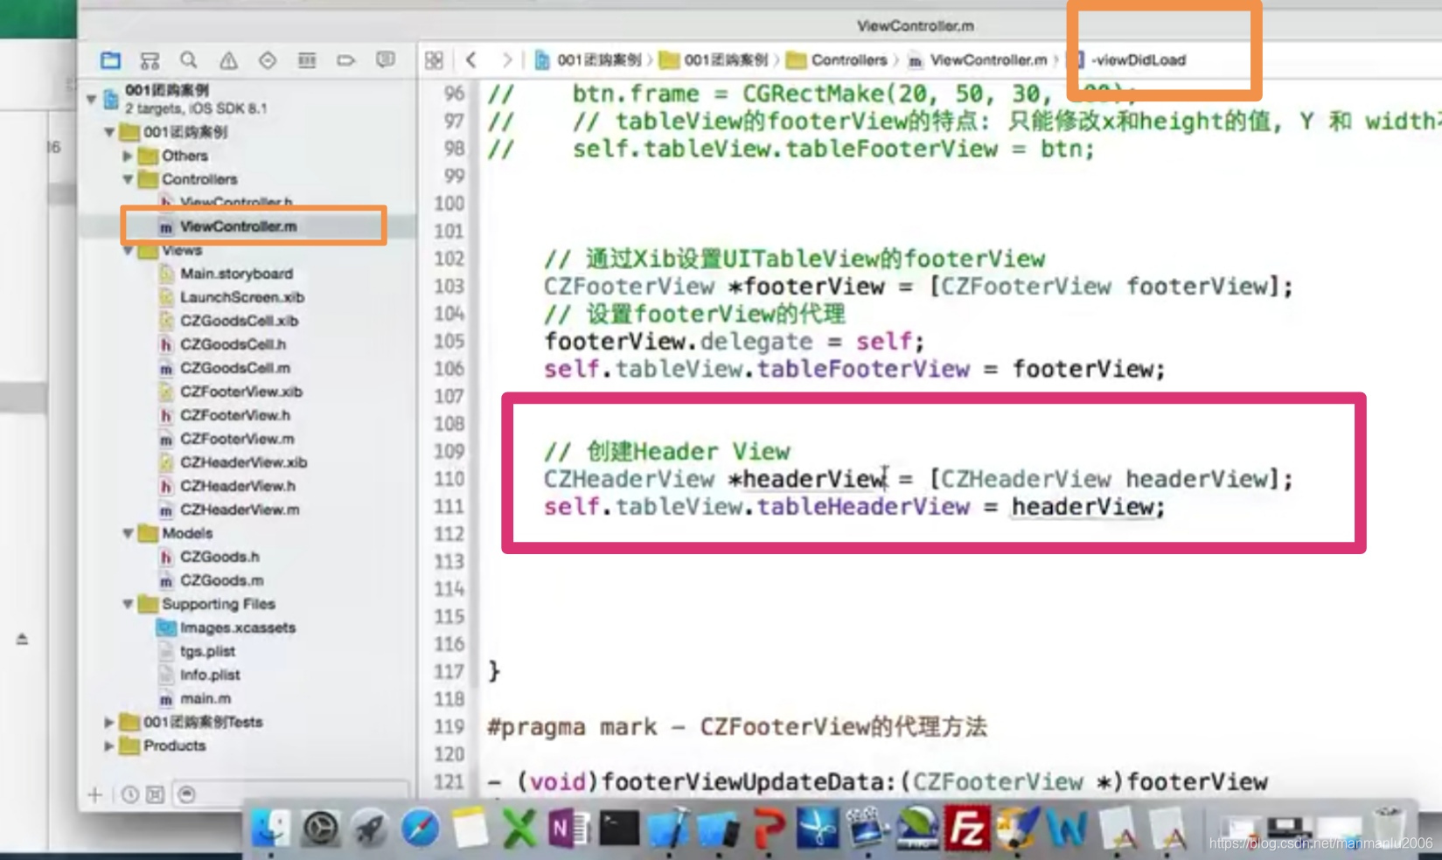Open Terminal from the Dock
This screenshot has width=1442, height=860.
click(618, 828)
